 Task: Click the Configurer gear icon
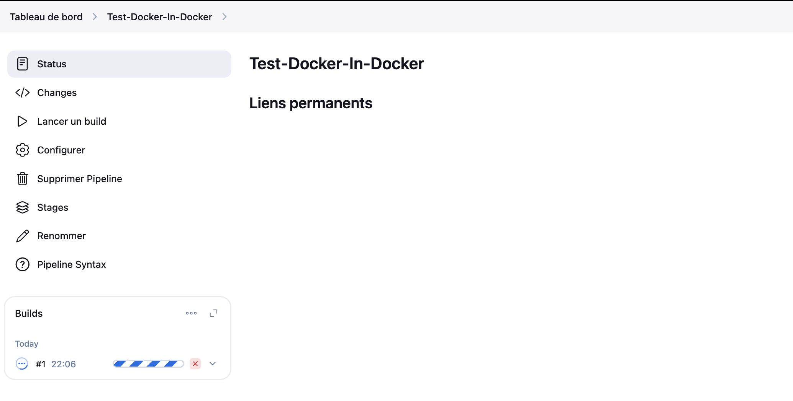point(23,150)
